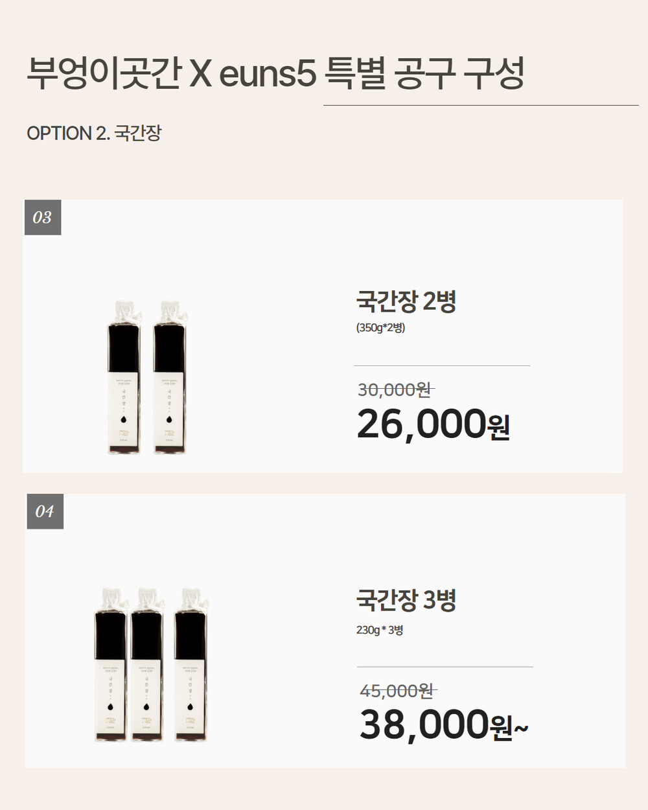Click the rightmost bottle in the 3-bottle set

tap(191, 667)
